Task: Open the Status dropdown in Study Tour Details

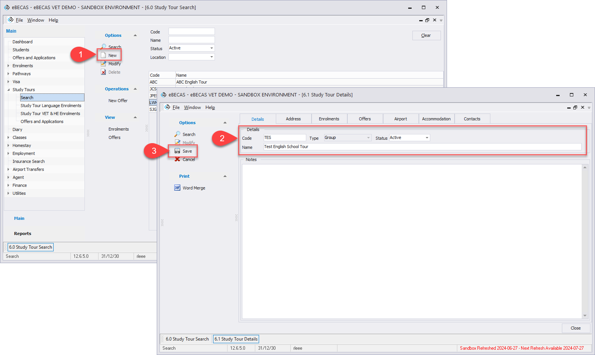Action: pos(427,138)
